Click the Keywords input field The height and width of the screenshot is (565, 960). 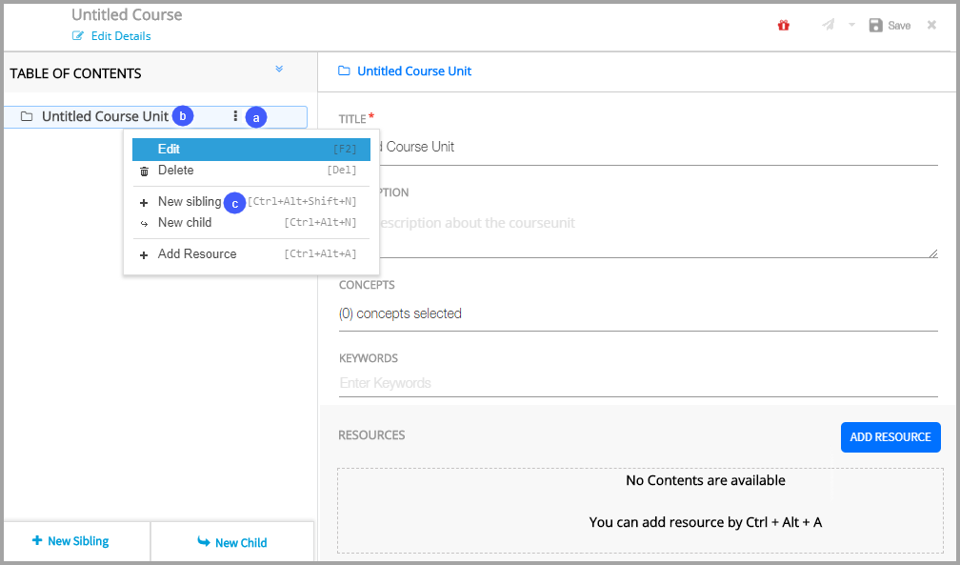click(638, 383)
